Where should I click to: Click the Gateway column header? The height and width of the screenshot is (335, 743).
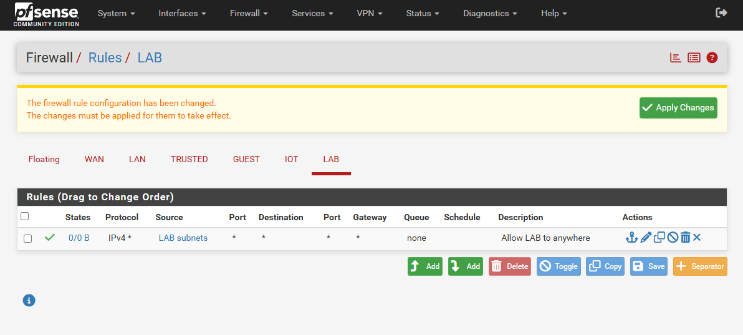coord(370,217)
